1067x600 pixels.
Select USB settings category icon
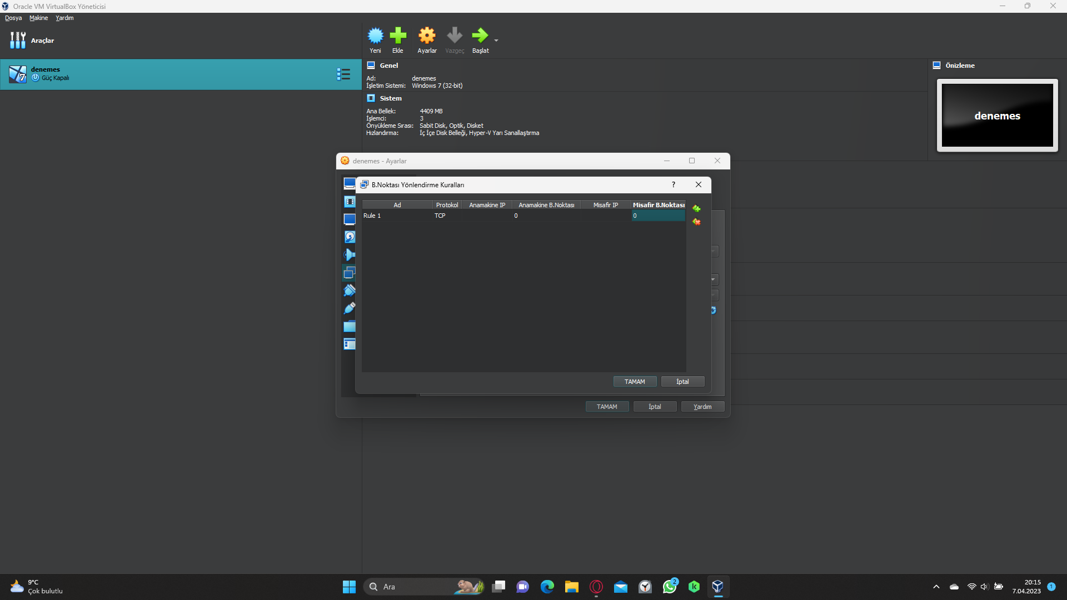(x=350, y=308)
